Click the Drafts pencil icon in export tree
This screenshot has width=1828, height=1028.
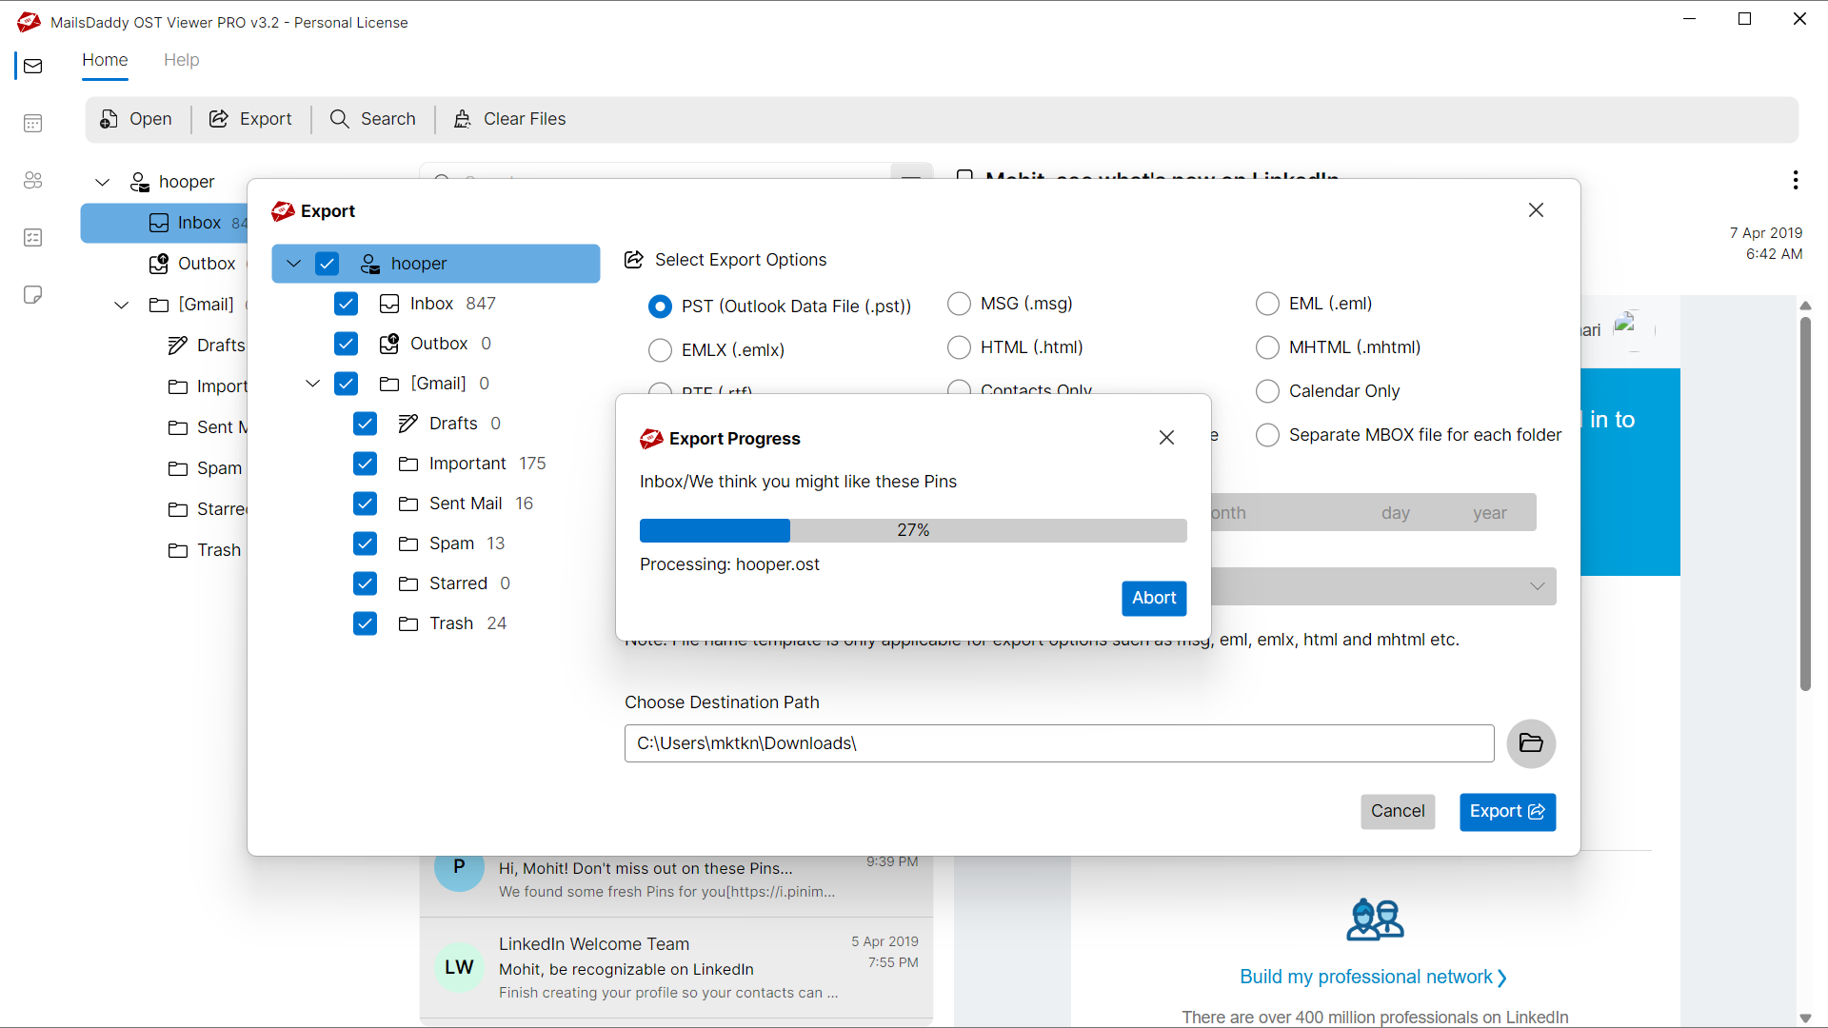coord(408,424)
